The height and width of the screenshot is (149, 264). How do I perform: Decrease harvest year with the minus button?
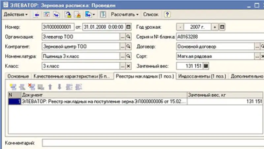coord(180,27)
